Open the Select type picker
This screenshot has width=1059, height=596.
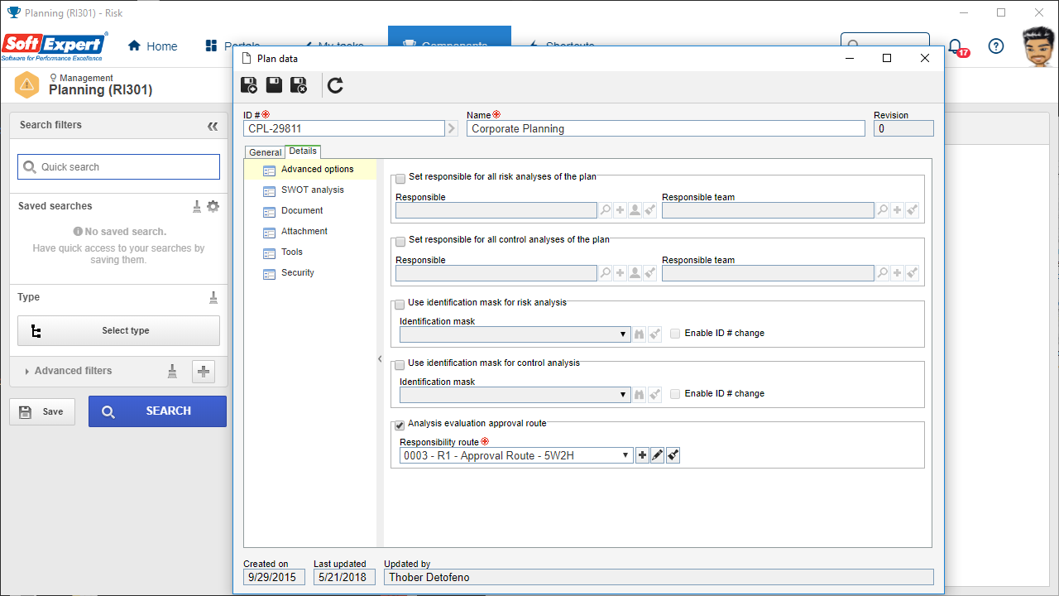click(118, 330)
